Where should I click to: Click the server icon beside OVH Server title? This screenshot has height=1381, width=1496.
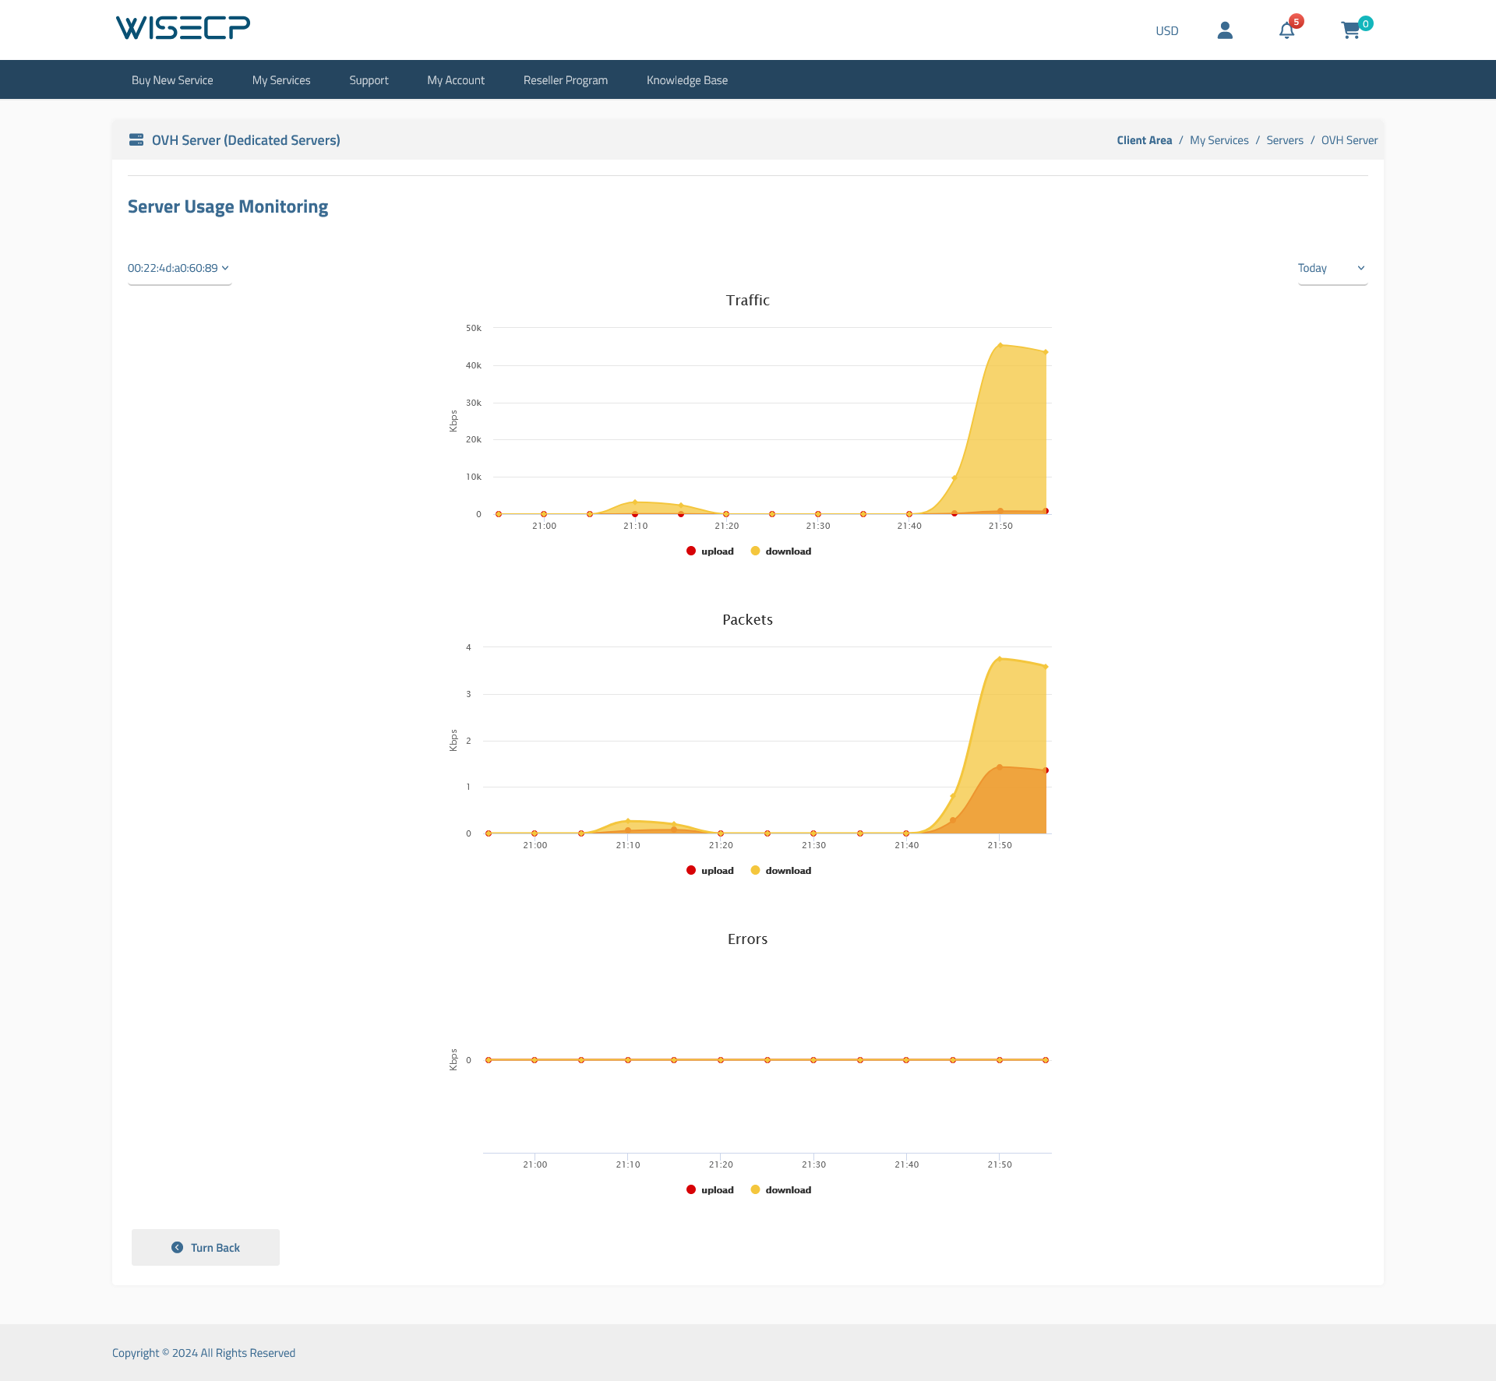(x=136, y=140)
